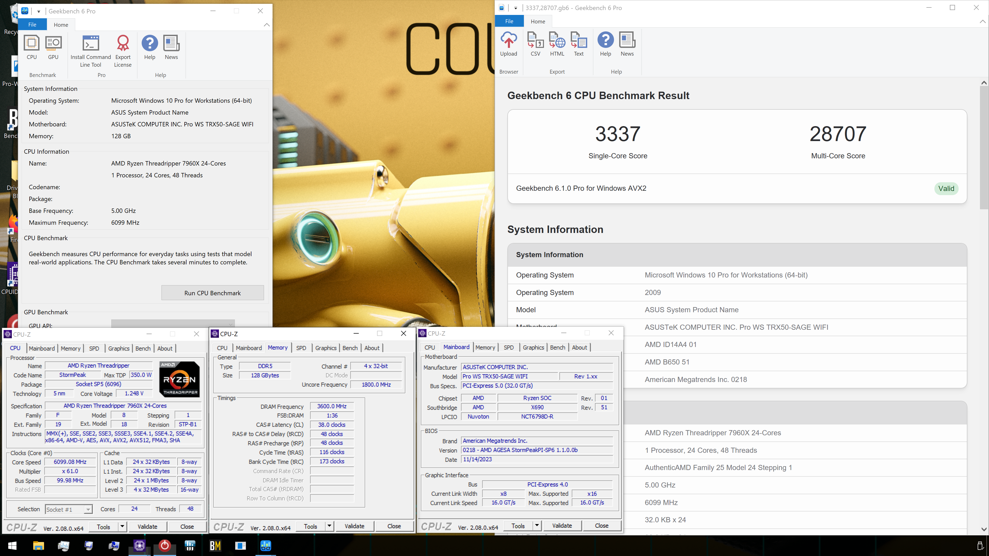
Task: Switch to the SPD tab in the middle CPU-Z
Action: [301, 348]
